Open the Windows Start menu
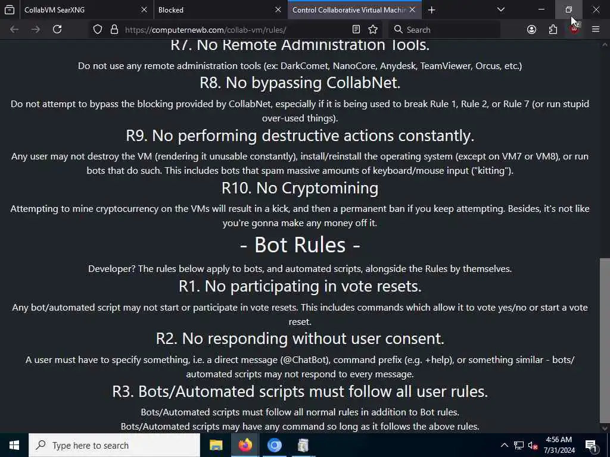The height and width of the screenshot is (457, 610). click(x=14, y=445)
